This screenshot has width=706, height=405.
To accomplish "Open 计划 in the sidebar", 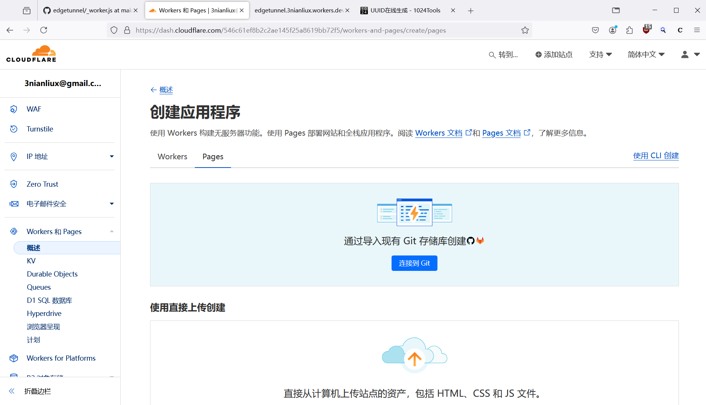I will coord(33,340).
